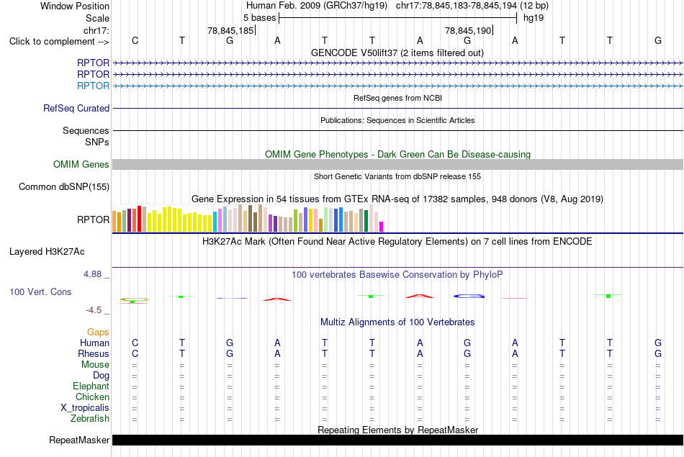684x457 pixels.
Task: Open the Layered H3K27Ac track label
Action: [x=47, y=252]
